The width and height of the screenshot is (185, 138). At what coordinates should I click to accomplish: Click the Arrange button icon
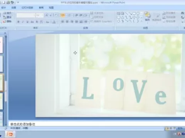[147, 16]
